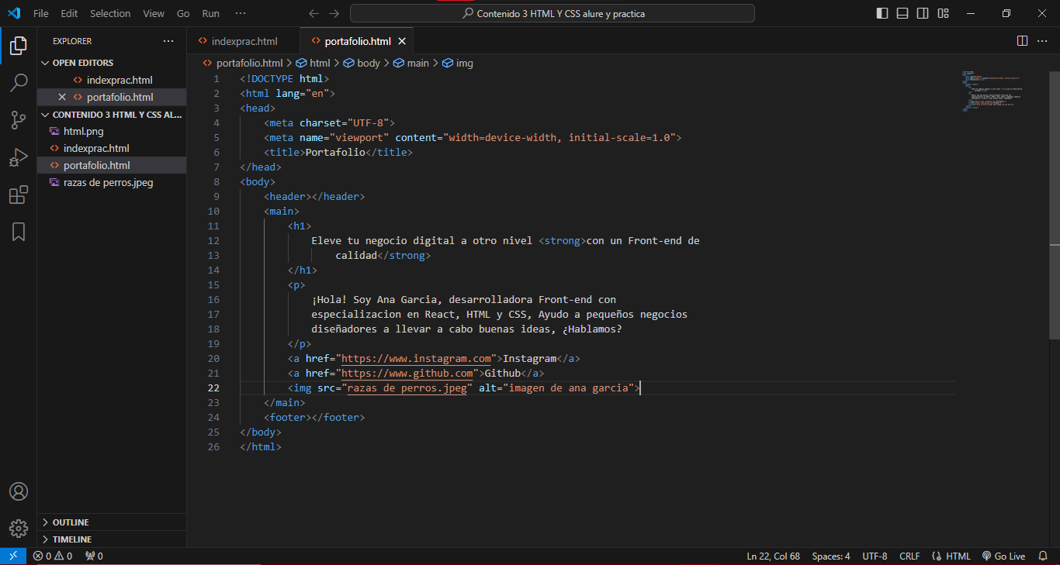
Task: Open editor More Actions ellipsis
Action: [1044, 41]
